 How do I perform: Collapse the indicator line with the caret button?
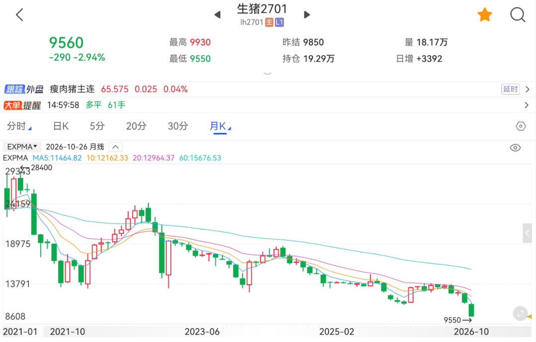tap(116, 147)
